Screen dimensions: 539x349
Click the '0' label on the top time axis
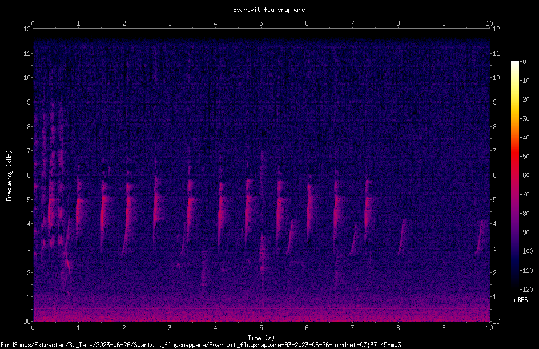(33, 23)
